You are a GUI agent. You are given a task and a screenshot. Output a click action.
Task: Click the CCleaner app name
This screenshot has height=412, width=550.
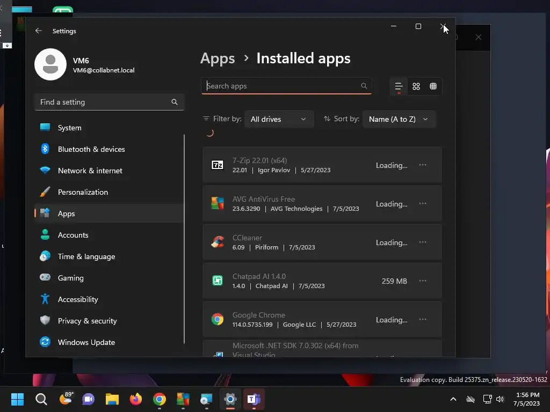(247, 238)
